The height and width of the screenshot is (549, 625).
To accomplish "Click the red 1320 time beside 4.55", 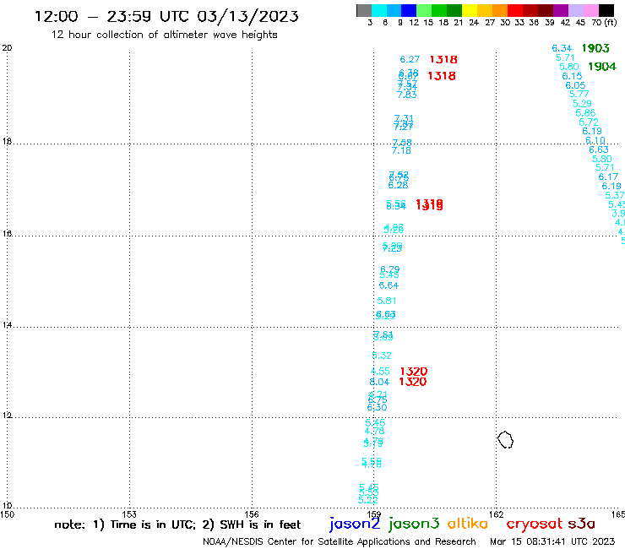I will [414, 372].
